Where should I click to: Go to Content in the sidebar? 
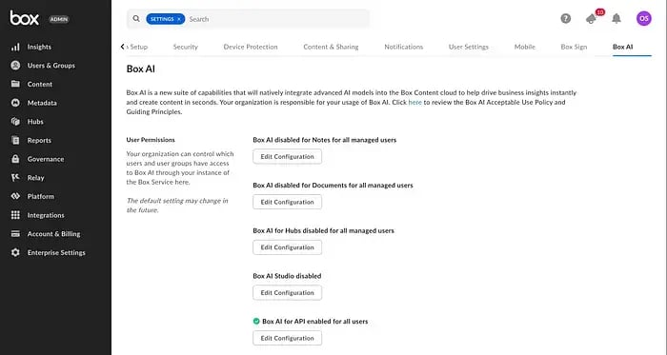(x=40, y=84)
